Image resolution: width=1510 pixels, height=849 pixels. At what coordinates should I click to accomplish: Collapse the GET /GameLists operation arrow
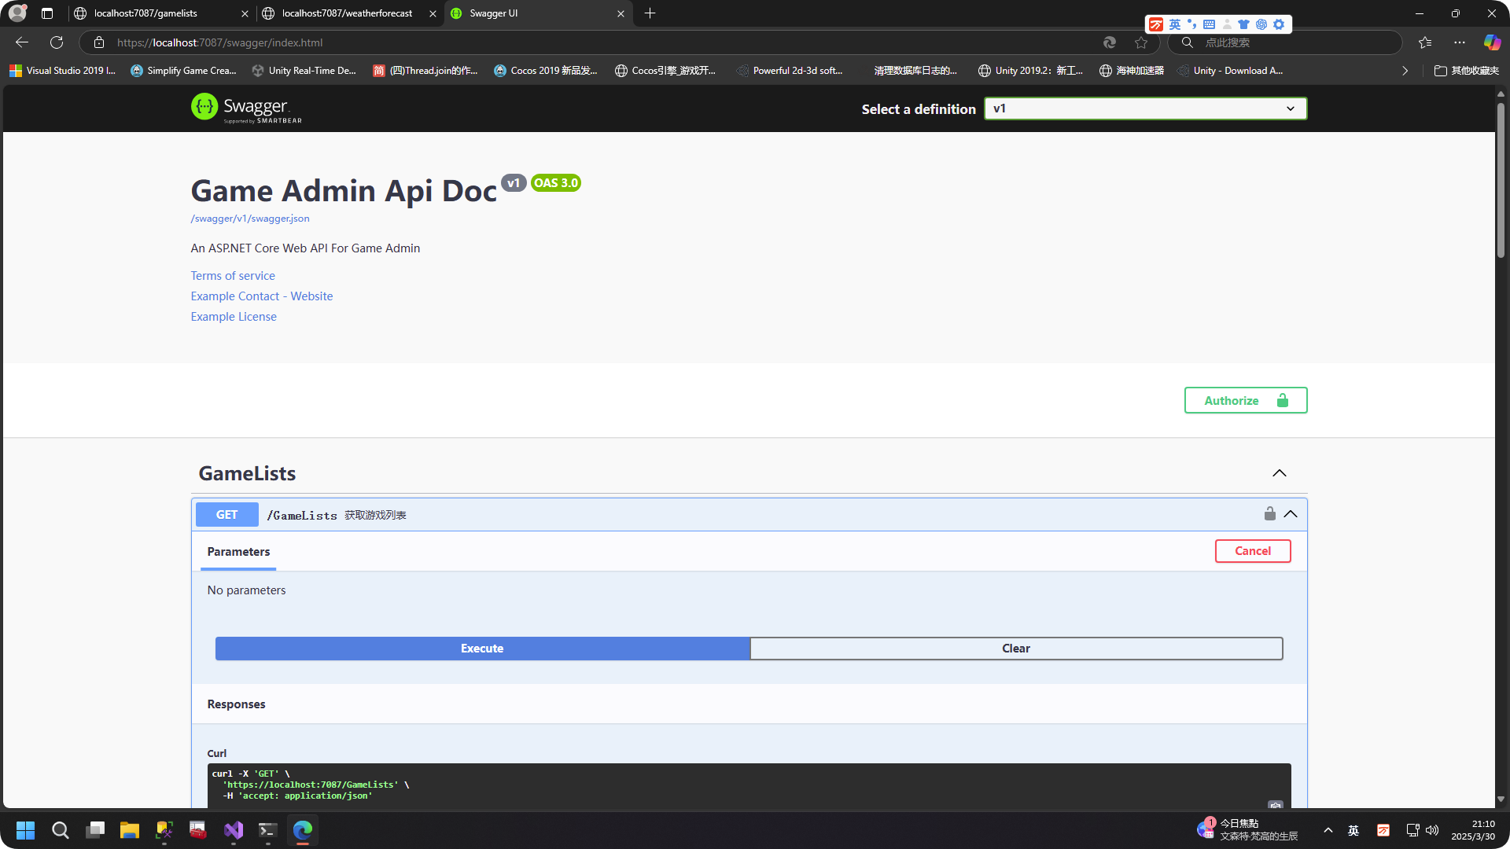coord(1291,514)
